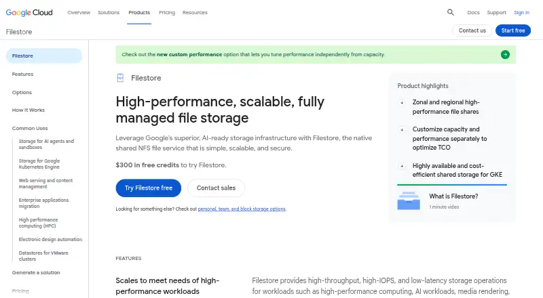Open the search magnifier icon
The width and height of the screenshot is (543, 298).
click(x=450, y=12)
